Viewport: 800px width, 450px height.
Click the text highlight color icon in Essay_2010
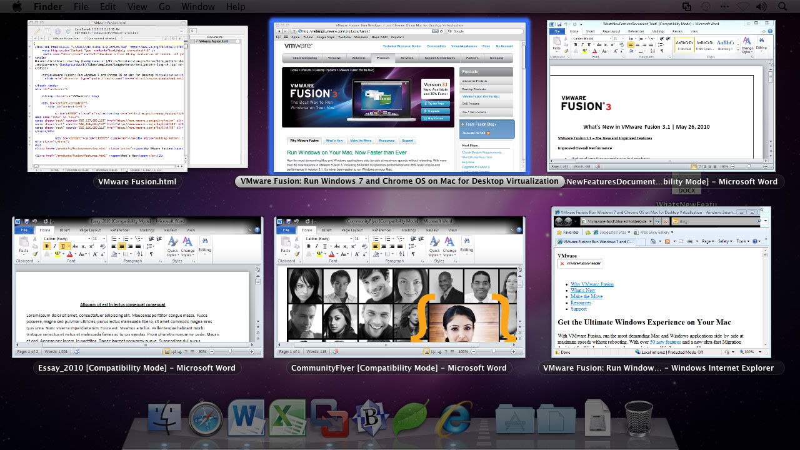[x=57, y=254]
